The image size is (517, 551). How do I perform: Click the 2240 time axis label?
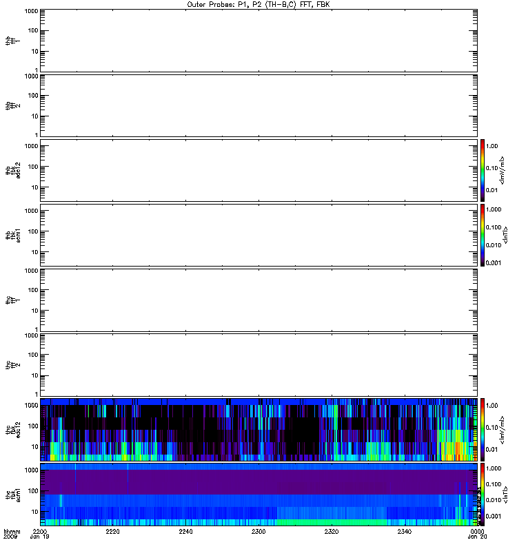185,531
